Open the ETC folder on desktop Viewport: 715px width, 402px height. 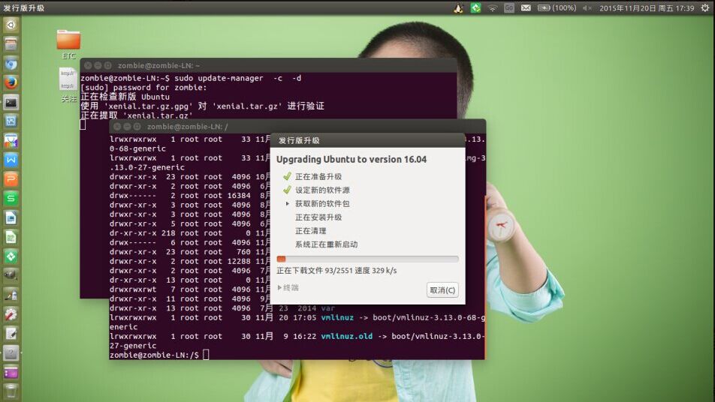pyautogui.click(x=68, y=40)
